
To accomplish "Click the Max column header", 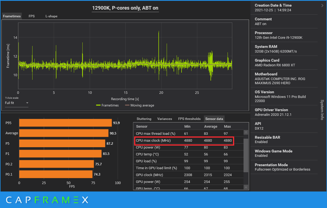I will (x=227, y=126).
